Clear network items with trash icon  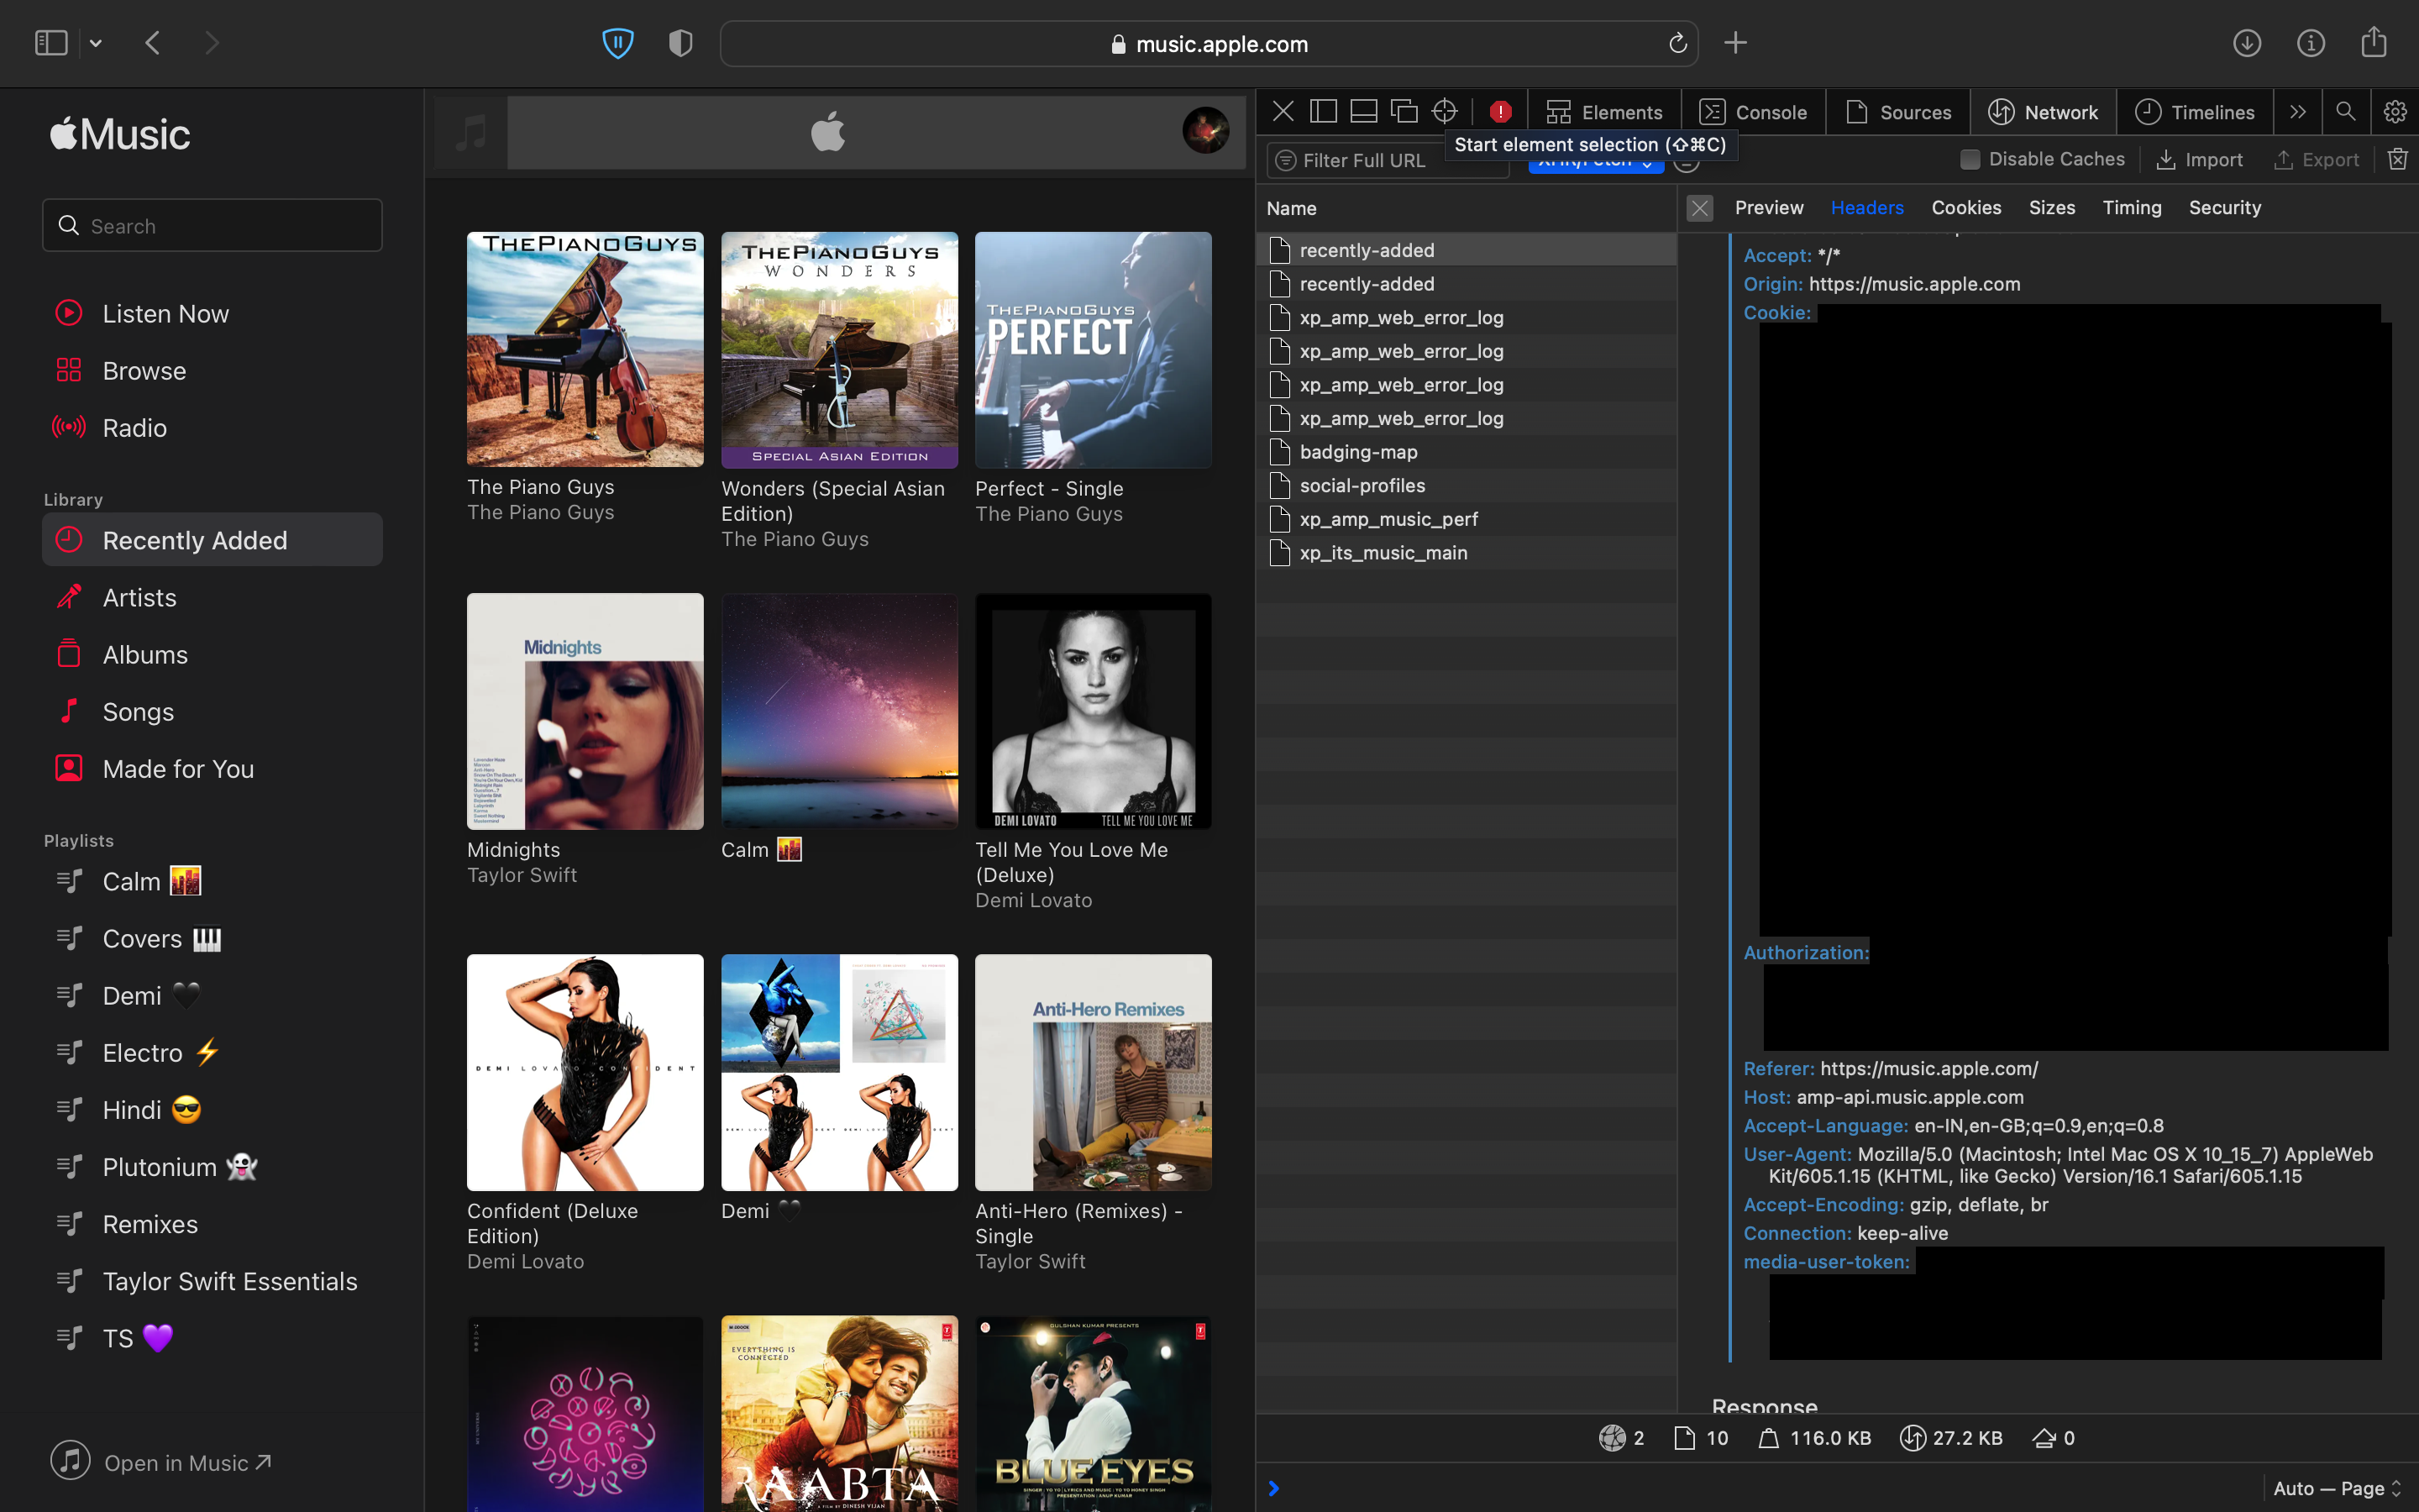(2397, 159)
